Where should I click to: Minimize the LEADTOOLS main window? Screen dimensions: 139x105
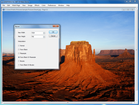point(127,2)
